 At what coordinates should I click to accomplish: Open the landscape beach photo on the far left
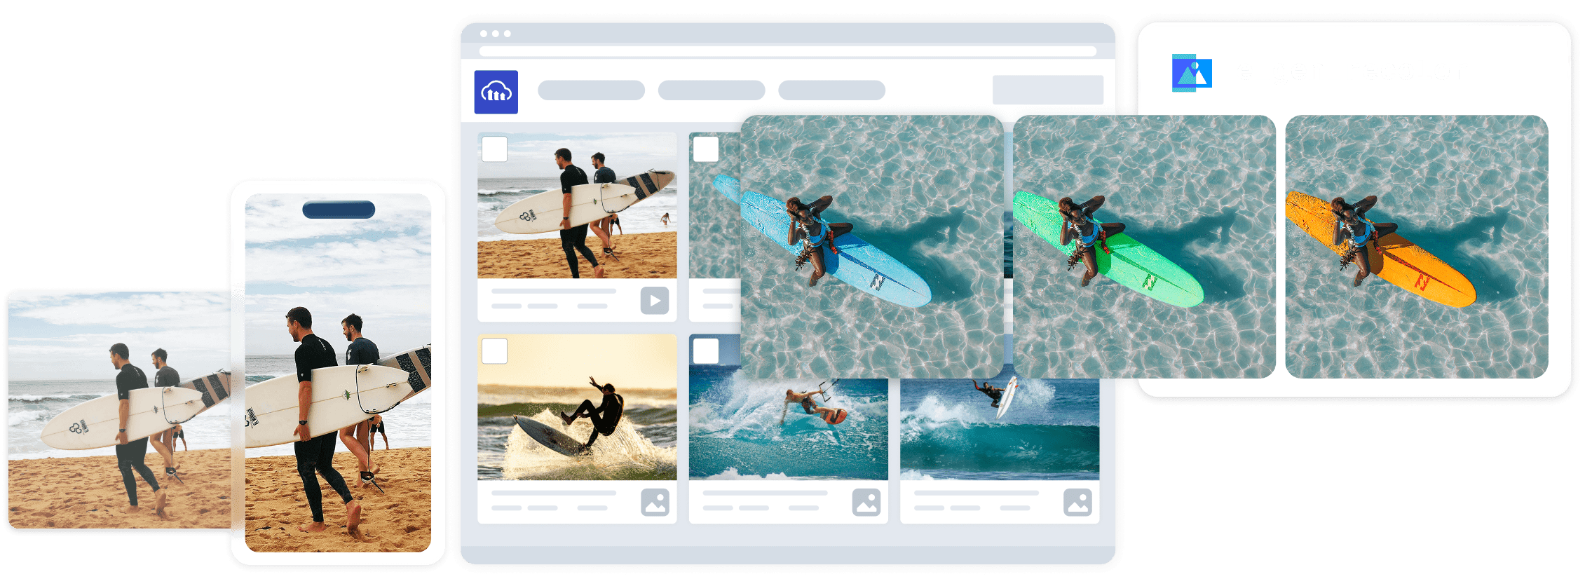click(119, 410)
